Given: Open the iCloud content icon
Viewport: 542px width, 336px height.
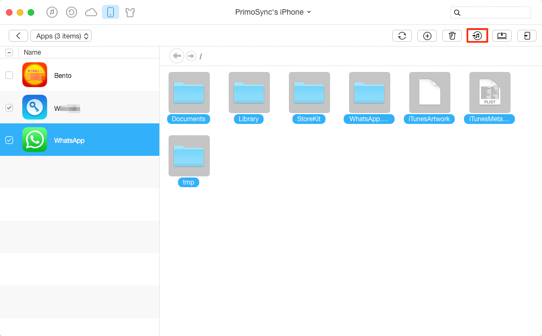Looking at the screenshot, I should (x=91, y=13).
